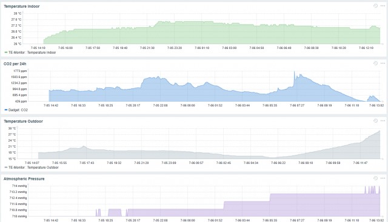
Task: Click clock icon on Temperature Outdoor widget
Action: point(375,121)
